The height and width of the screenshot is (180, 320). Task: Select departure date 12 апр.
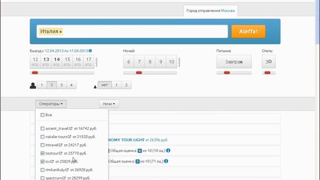(35, 61)
